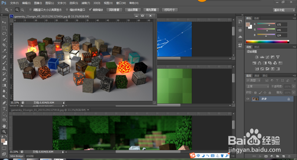Add a Vibrance adjustment
The image size is (297, 160).
[x=278, y=57]
